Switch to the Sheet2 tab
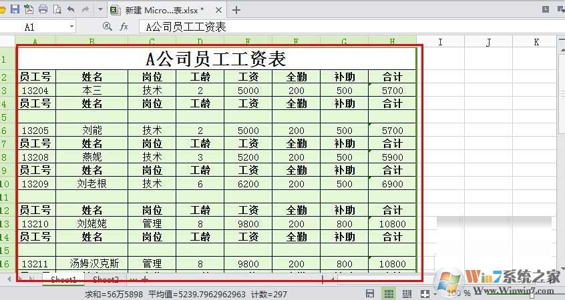 click(x=106, y=279)
